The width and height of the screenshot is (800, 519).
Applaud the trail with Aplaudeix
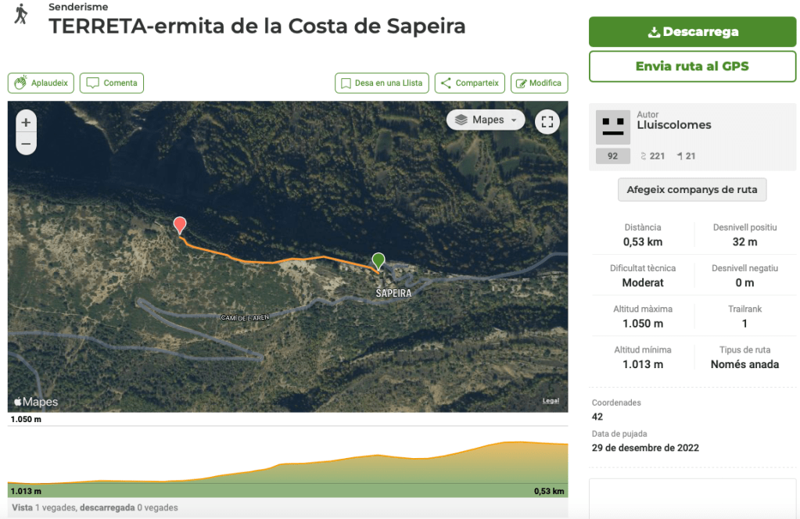click(x=41, y=83)
